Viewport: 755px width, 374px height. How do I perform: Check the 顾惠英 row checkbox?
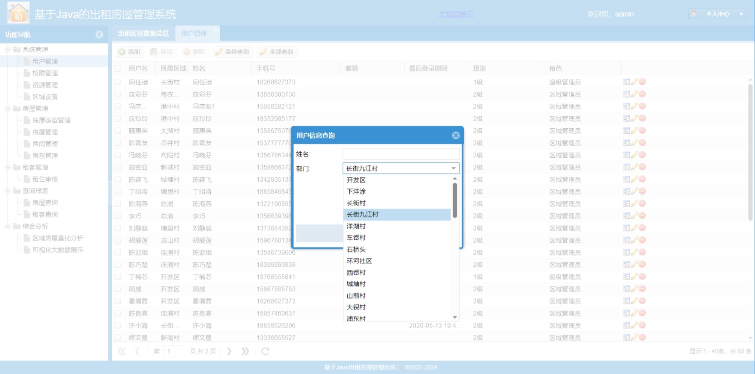point(118,131)
